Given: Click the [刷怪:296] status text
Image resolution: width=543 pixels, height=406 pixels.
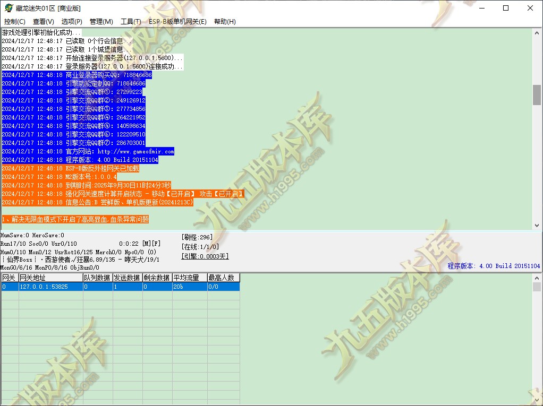Looking at the screenshot, I should point(197,237).
